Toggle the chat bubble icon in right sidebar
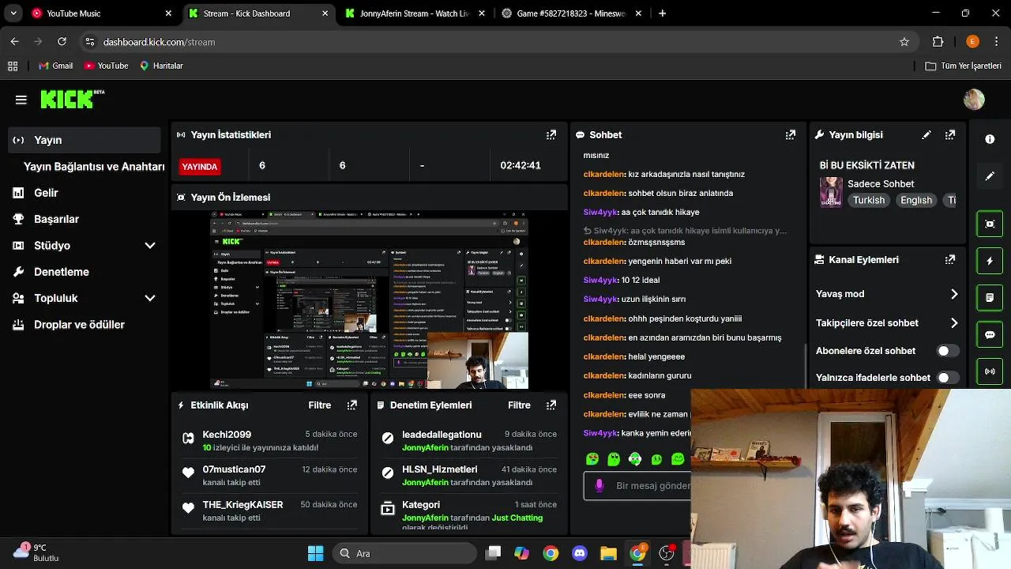The height and width of the screenshot is (569, 1011). [990, 334]
